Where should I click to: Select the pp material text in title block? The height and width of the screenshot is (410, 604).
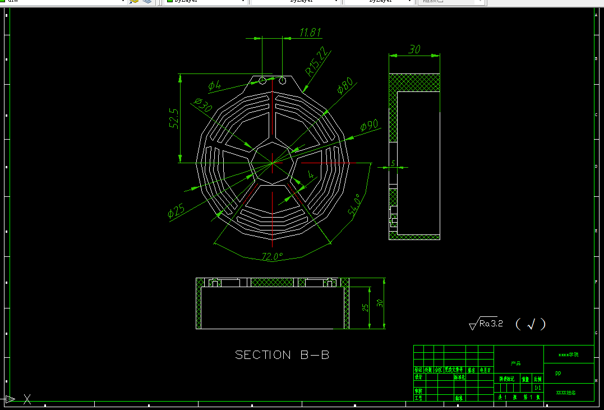click(558, 373)
